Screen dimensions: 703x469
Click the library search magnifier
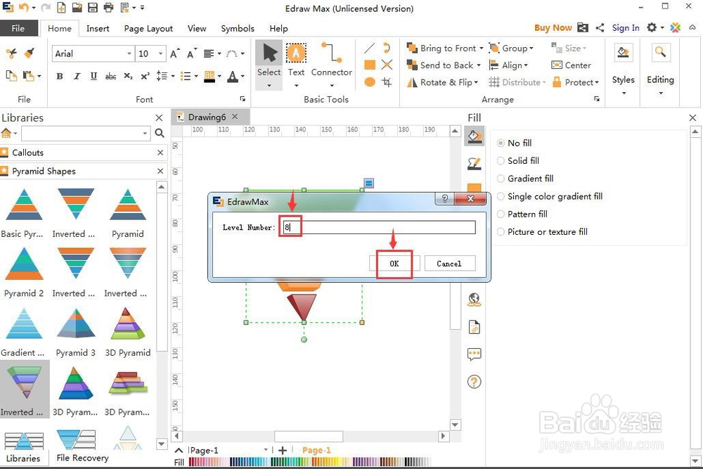[x=159, y=133]
